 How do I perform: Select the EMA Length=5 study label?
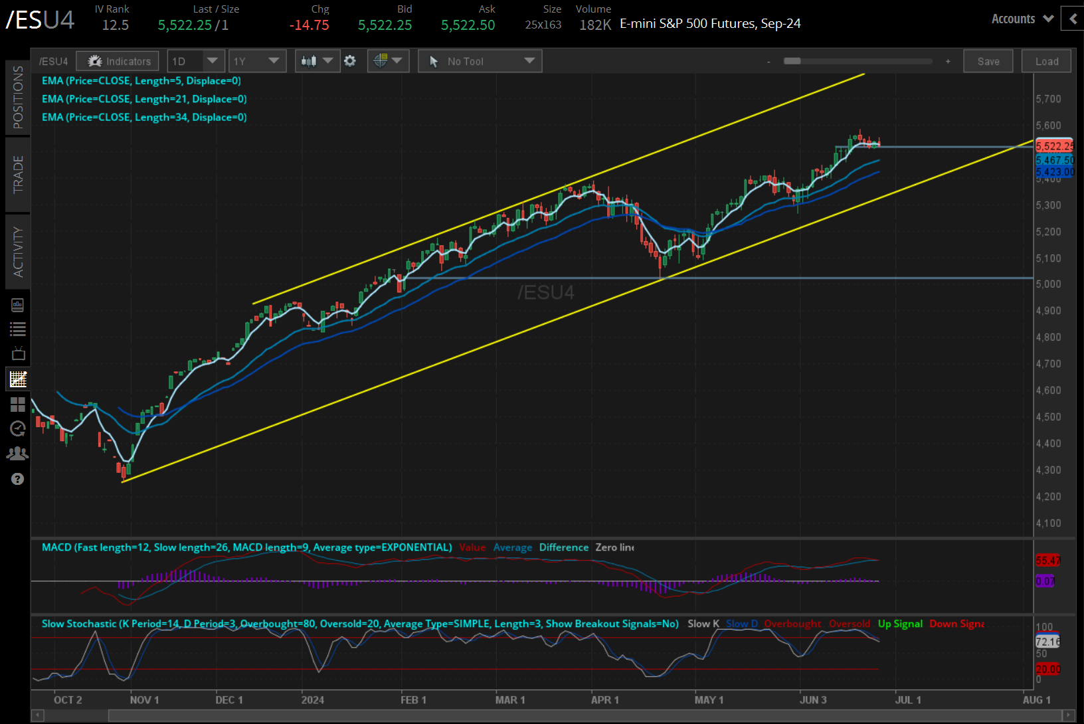(x=141, y=80)
